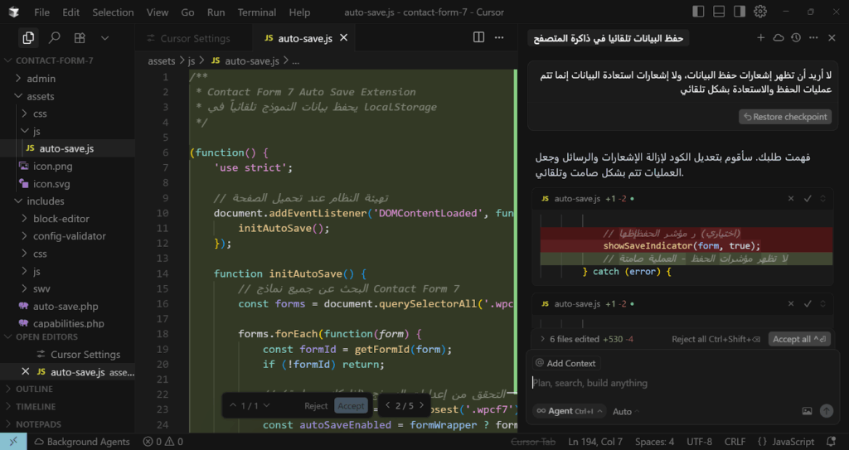Open editor More Actions ellipsis
849x450 pixels.
click(499, 37)
